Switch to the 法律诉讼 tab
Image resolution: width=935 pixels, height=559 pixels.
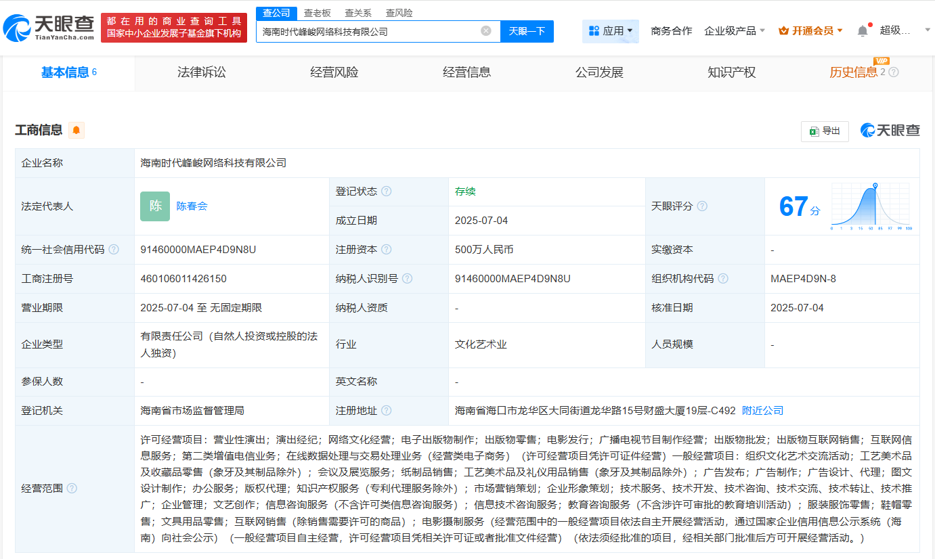[x=201, y=72]
